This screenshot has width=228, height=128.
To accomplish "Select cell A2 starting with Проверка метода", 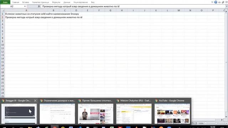I will pos(26,17).
